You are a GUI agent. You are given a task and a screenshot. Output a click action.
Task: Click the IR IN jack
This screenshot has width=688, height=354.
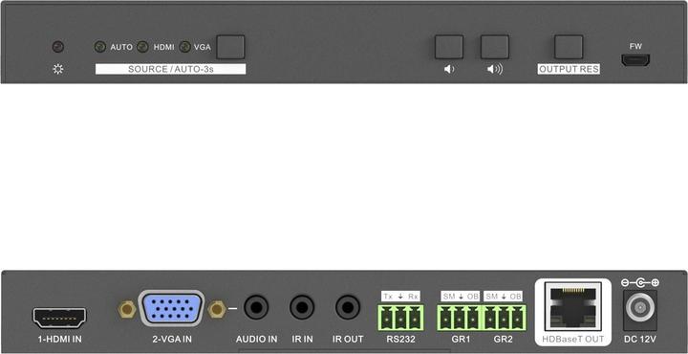[302, 307]
